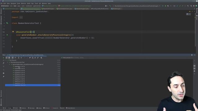Open Problems tool window
Image resolution: width=198 pixels, height=111 pixels.
point(23,108)
